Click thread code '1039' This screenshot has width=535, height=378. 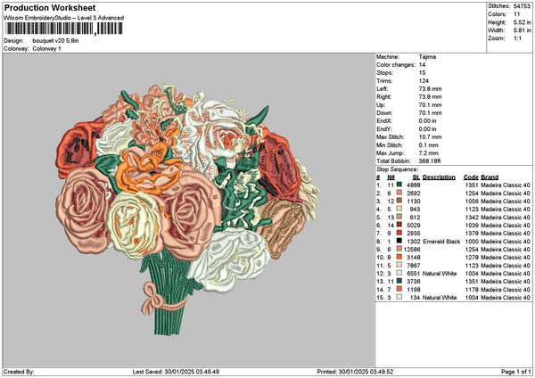click(472, 226)
